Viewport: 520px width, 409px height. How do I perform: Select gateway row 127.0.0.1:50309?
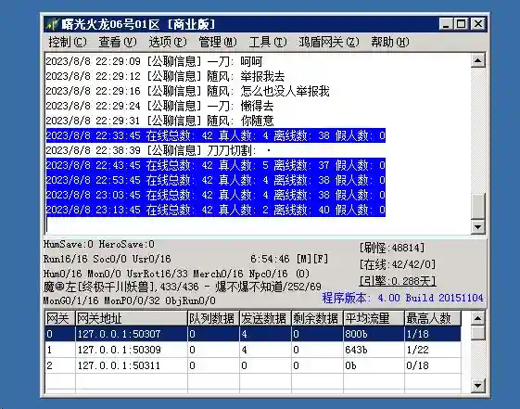253,350
